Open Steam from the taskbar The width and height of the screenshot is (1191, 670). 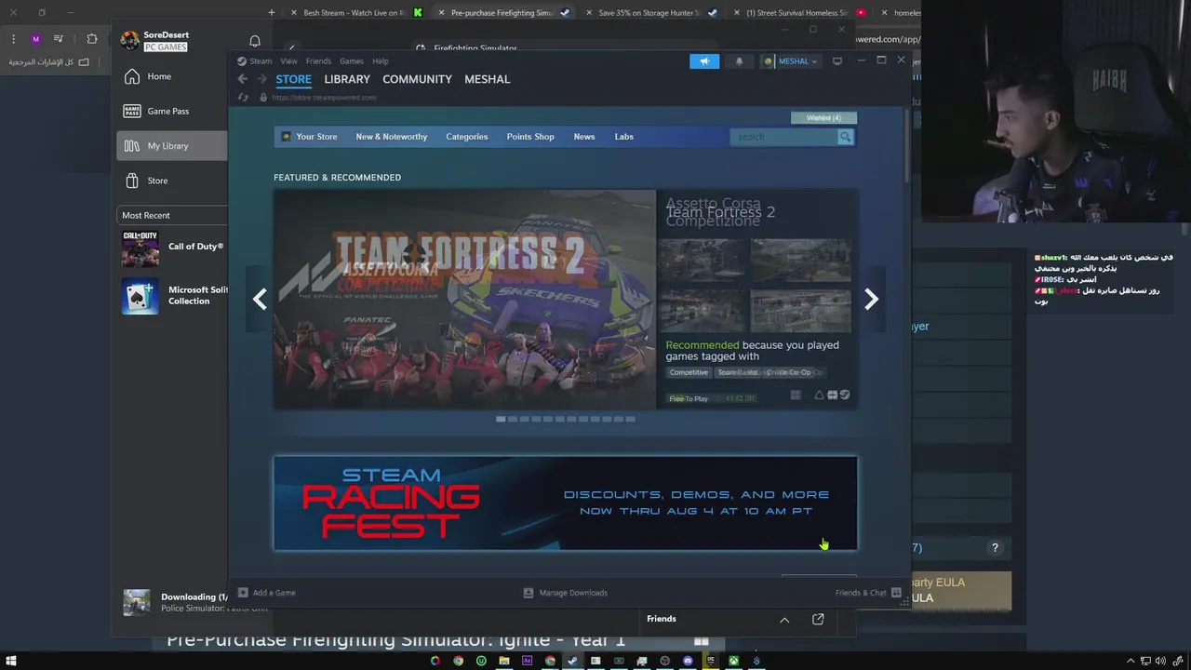(x=572, y=661)
